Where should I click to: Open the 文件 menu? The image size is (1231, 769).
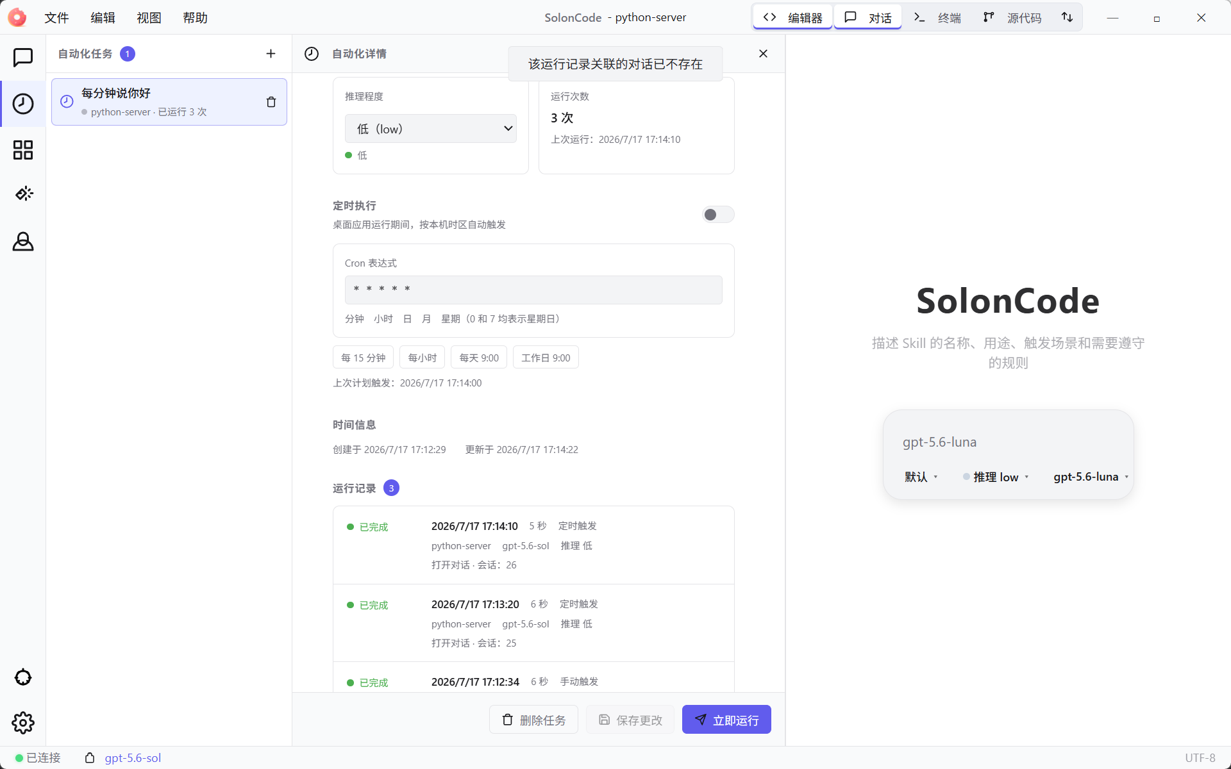56,18
